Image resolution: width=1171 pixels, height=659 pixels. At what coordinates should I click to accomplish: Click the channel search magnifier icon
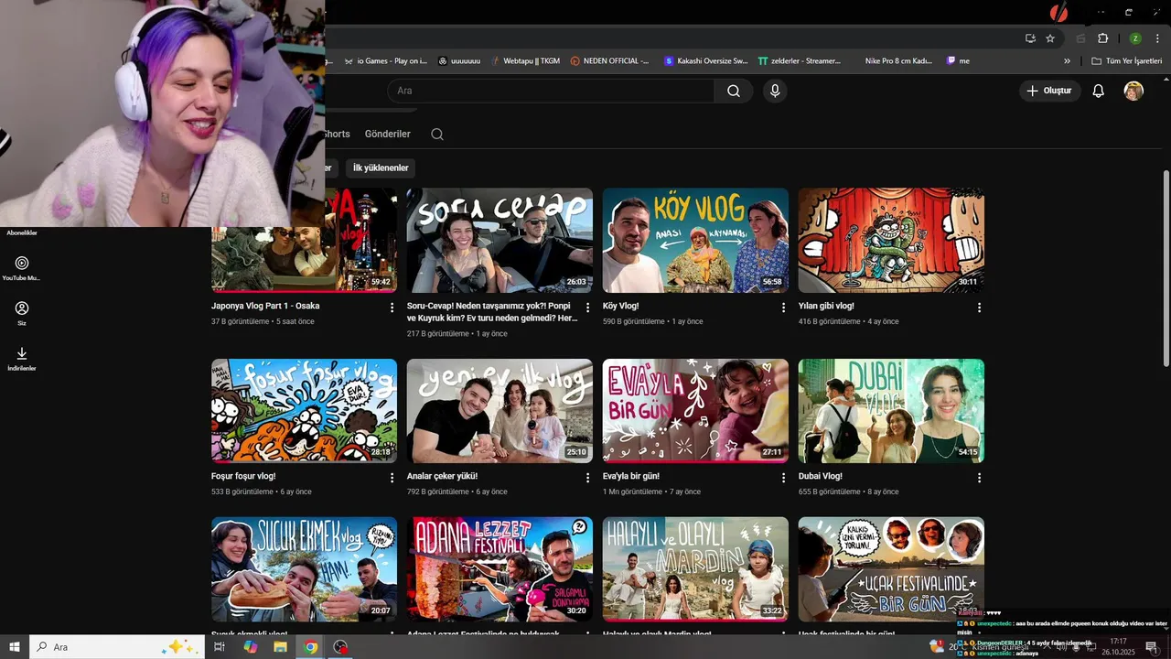click(437, 134)
